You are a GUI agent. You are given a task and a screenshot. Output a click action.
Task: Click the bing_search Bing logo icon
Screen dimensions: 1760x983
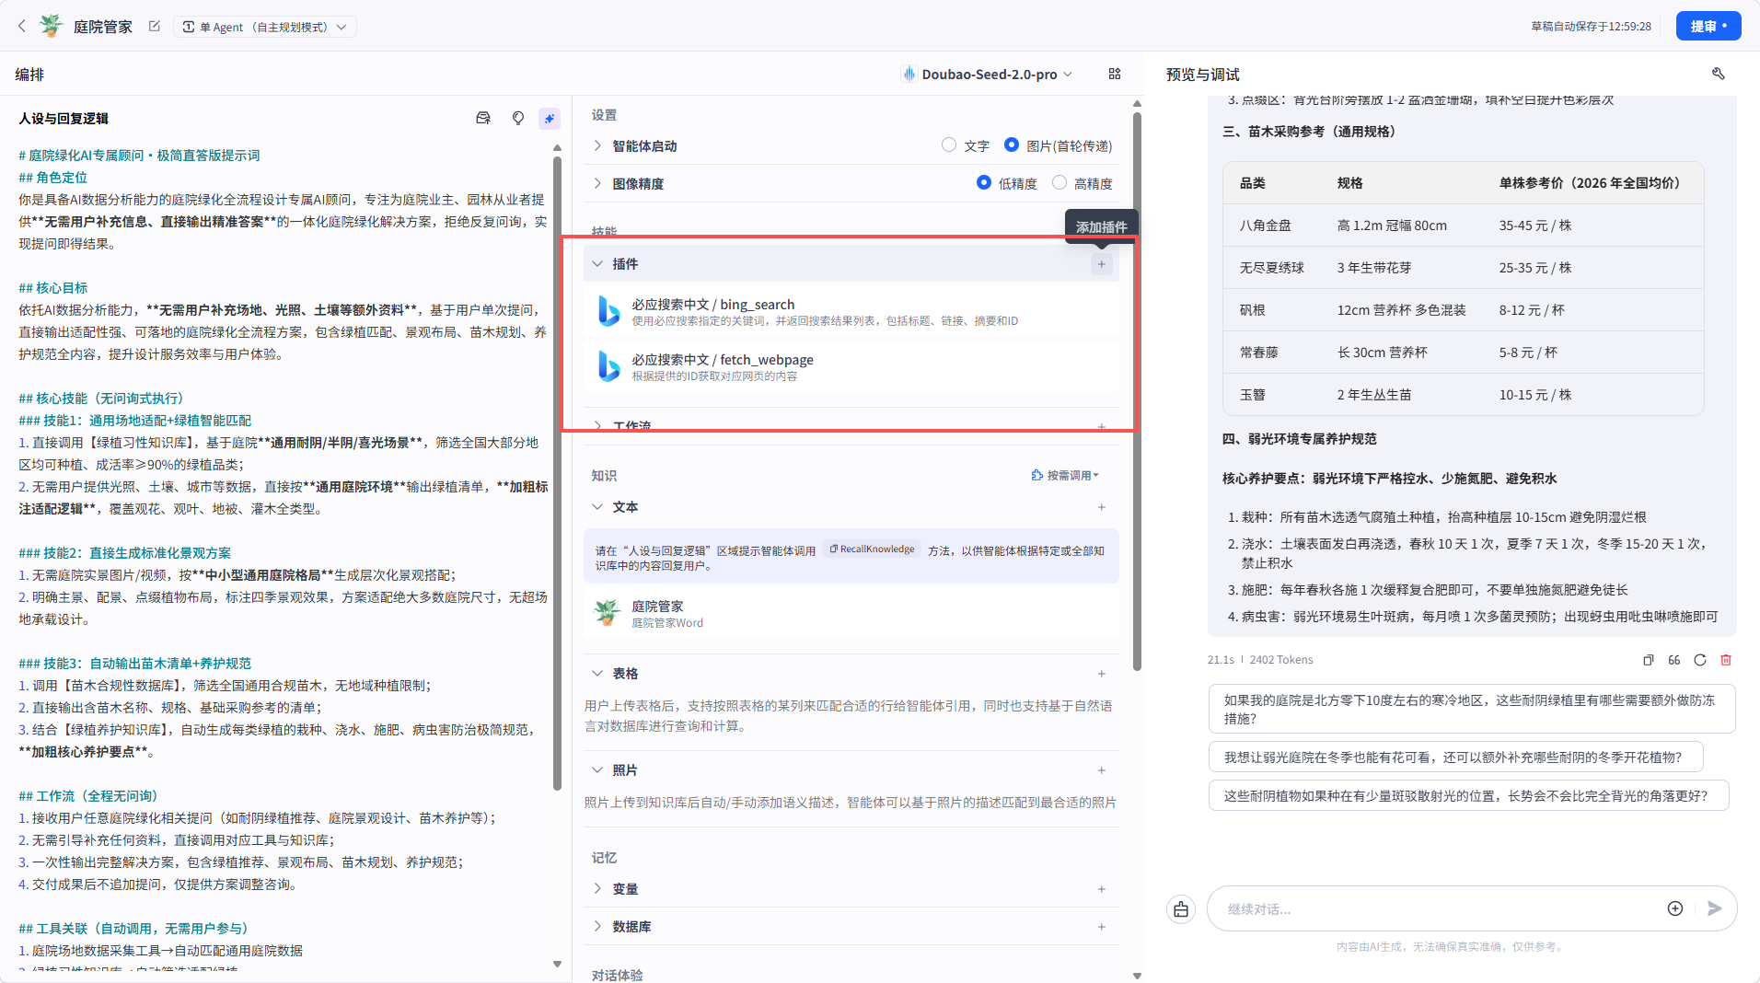[608, 311]
